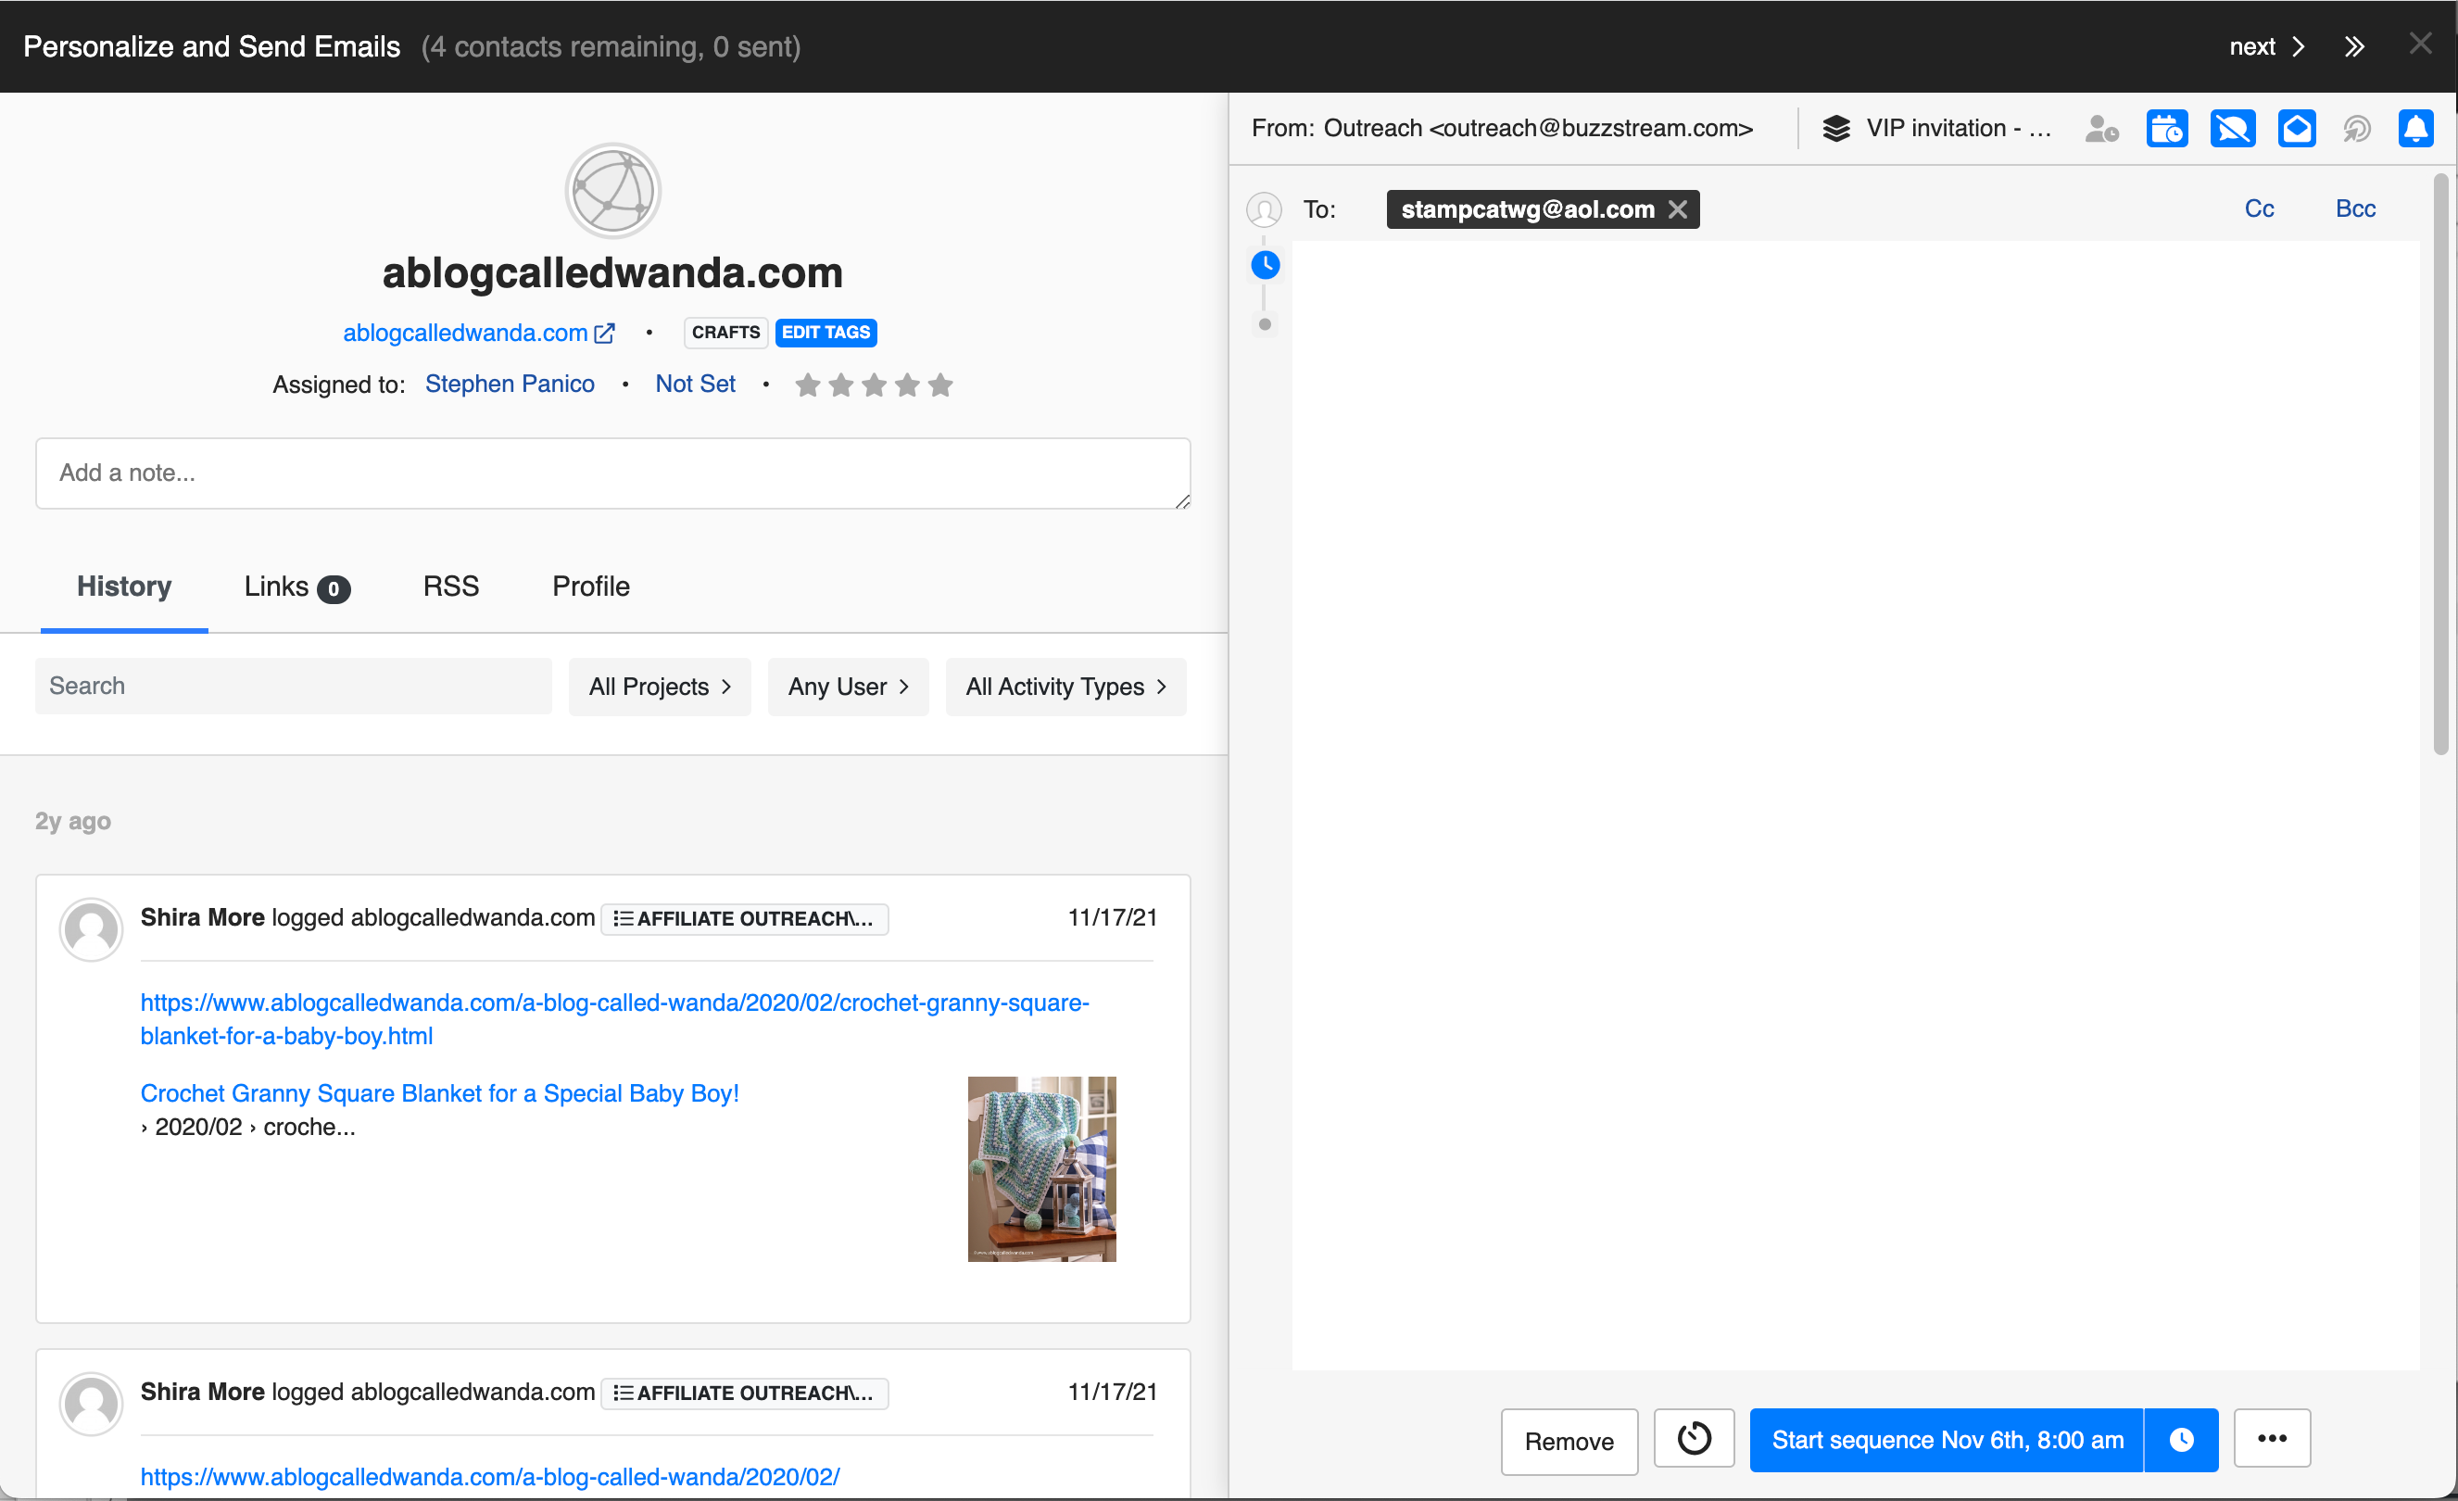Toggle the bell notification icon
This screenshot has height=1501, width=2458.
point(2415,129)
